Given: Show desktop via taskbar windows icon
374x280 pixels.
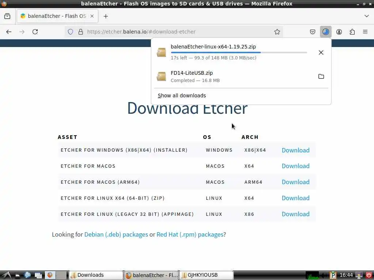Looking at the screenshot, I should pyautogui.click(x=38, y=275).
